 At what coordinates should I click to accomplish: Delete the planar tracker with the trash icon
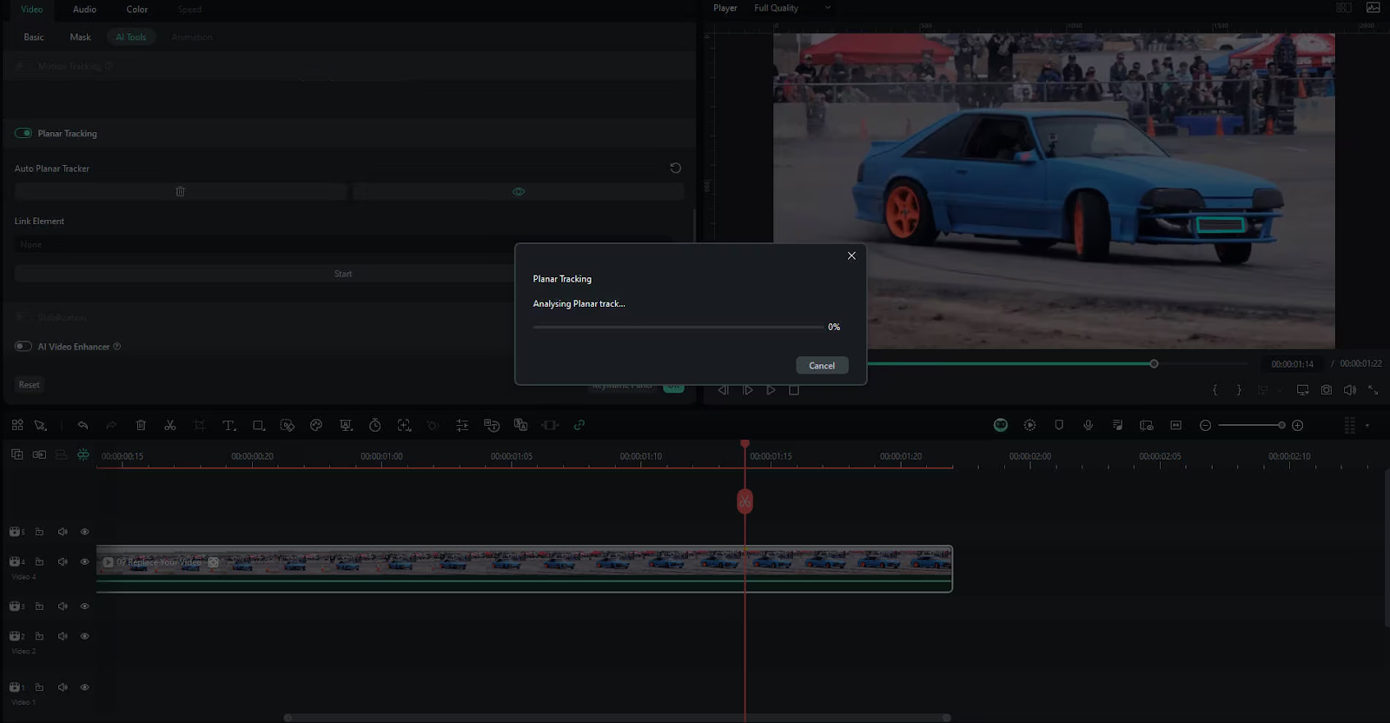[181, 192]
